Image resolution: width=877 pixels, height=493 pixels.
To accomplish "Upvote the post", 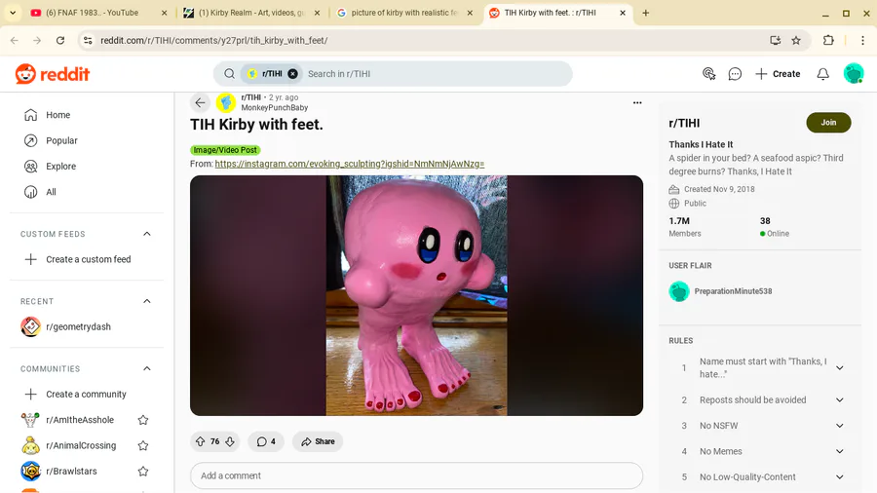I will (200, 441).
